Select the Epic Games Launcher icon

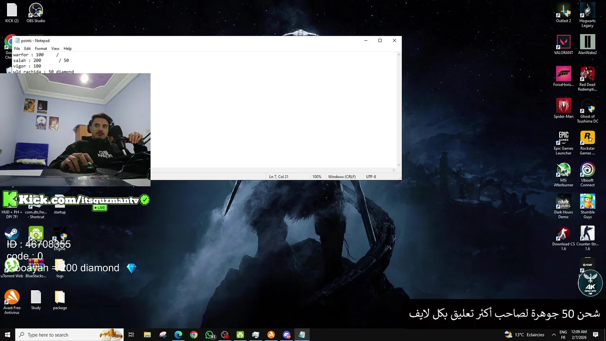pyautogui.click(x=563, y=143)
